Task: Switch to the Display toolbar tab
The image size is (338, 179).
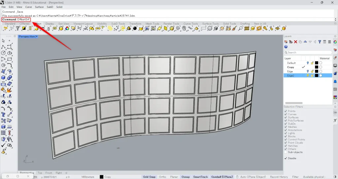Action: pyautogui.click(x=50, y=24)
